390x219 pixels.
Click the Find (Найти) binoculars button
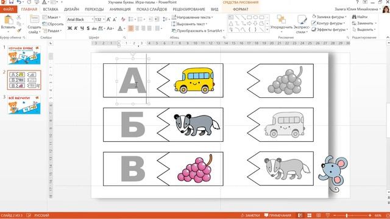[x=360, y=17]
